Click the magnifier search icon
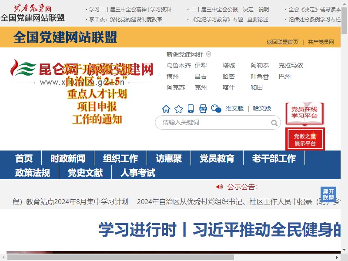The height and width of the screenshot is (261, 348). (x=274, y=123)
